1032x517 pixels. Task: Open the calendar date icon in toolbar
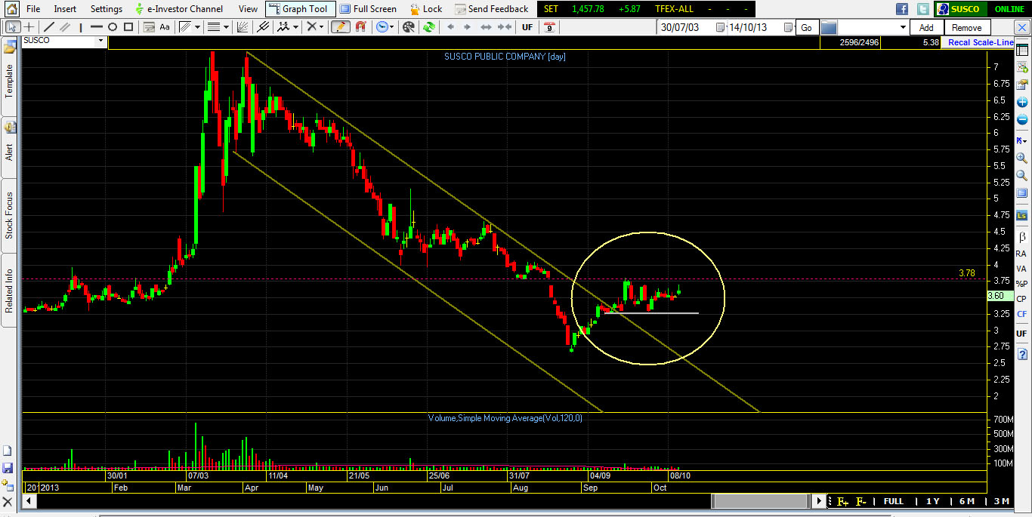550,27
